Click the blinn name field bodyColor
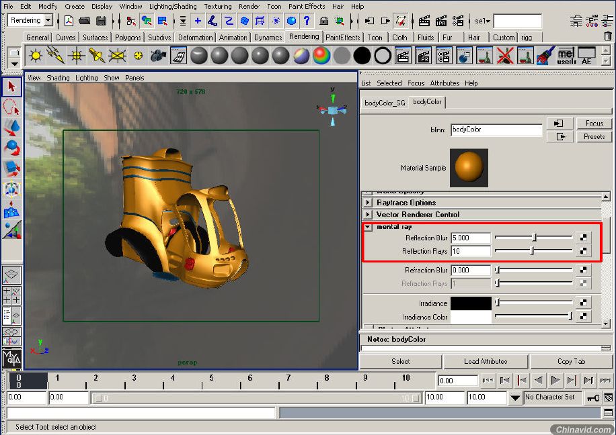This screenshot has height=435, width=616. [x=496, y=130]
